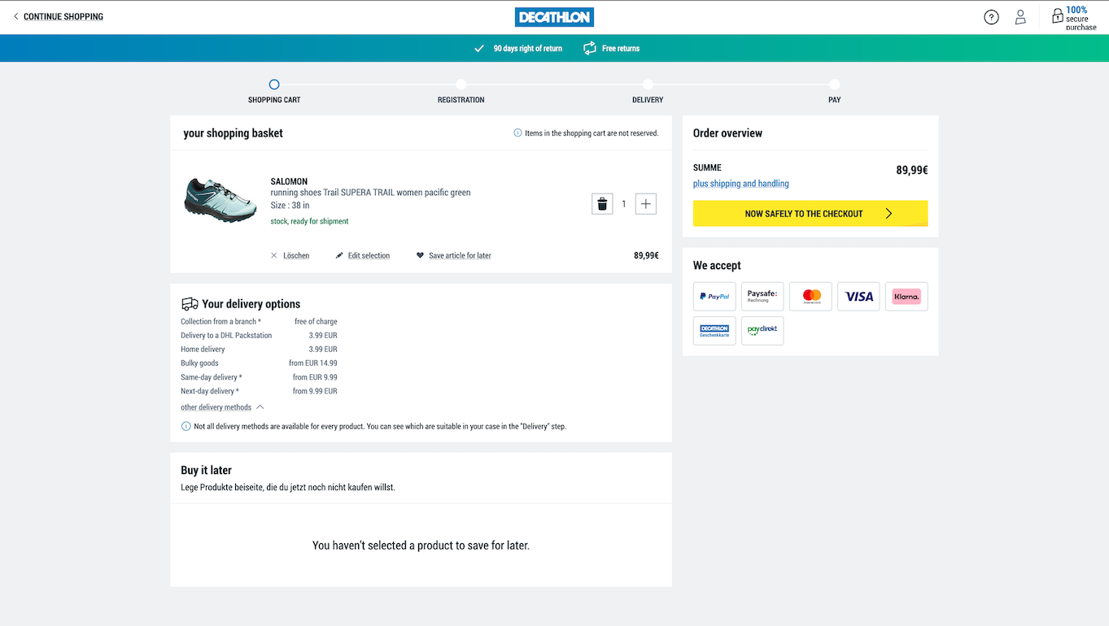Click the PayPal payment icon
This screenshot has width=1109, height=626.
[714, 297]
